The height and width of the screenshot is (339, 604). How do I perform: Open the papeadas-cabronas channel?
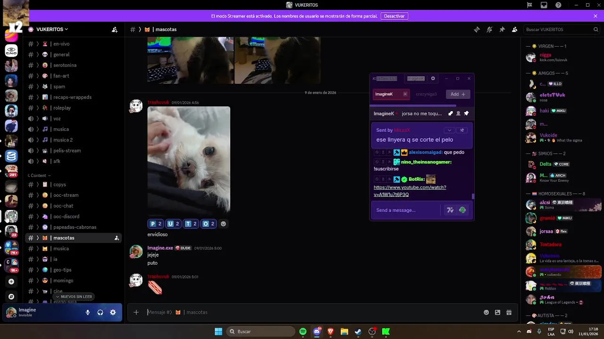tap(74, 227)
